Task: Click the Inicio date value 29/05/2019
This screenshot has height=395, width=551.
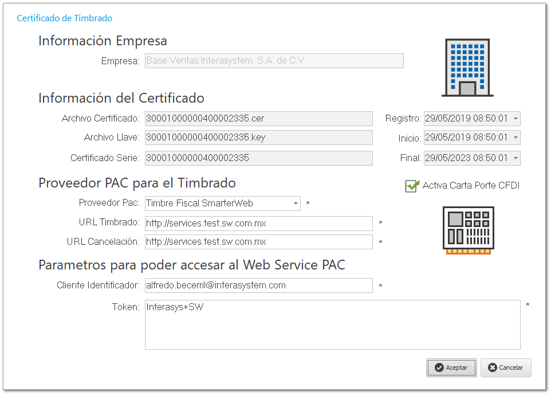Action: click(x=448, y=138)
